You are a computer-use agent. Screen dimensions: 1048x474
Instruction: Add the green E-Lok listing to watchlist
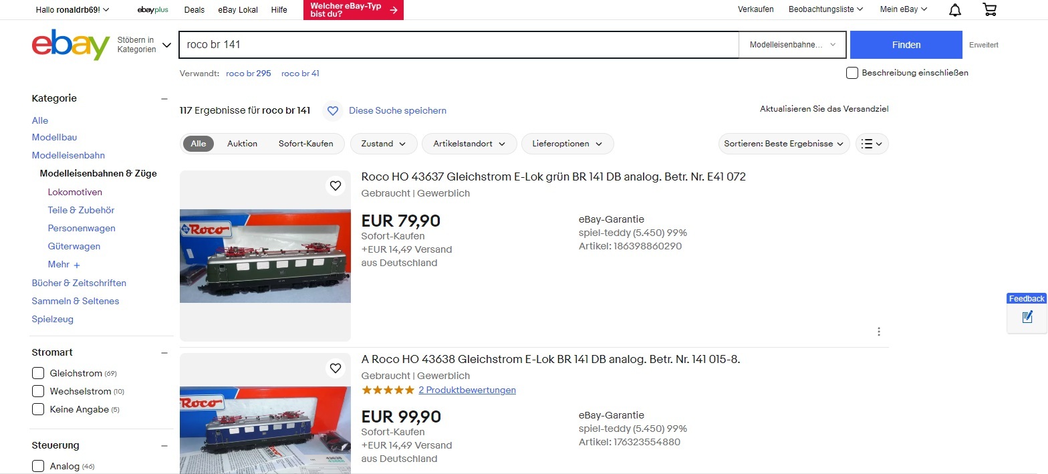[x=336, y=186]
